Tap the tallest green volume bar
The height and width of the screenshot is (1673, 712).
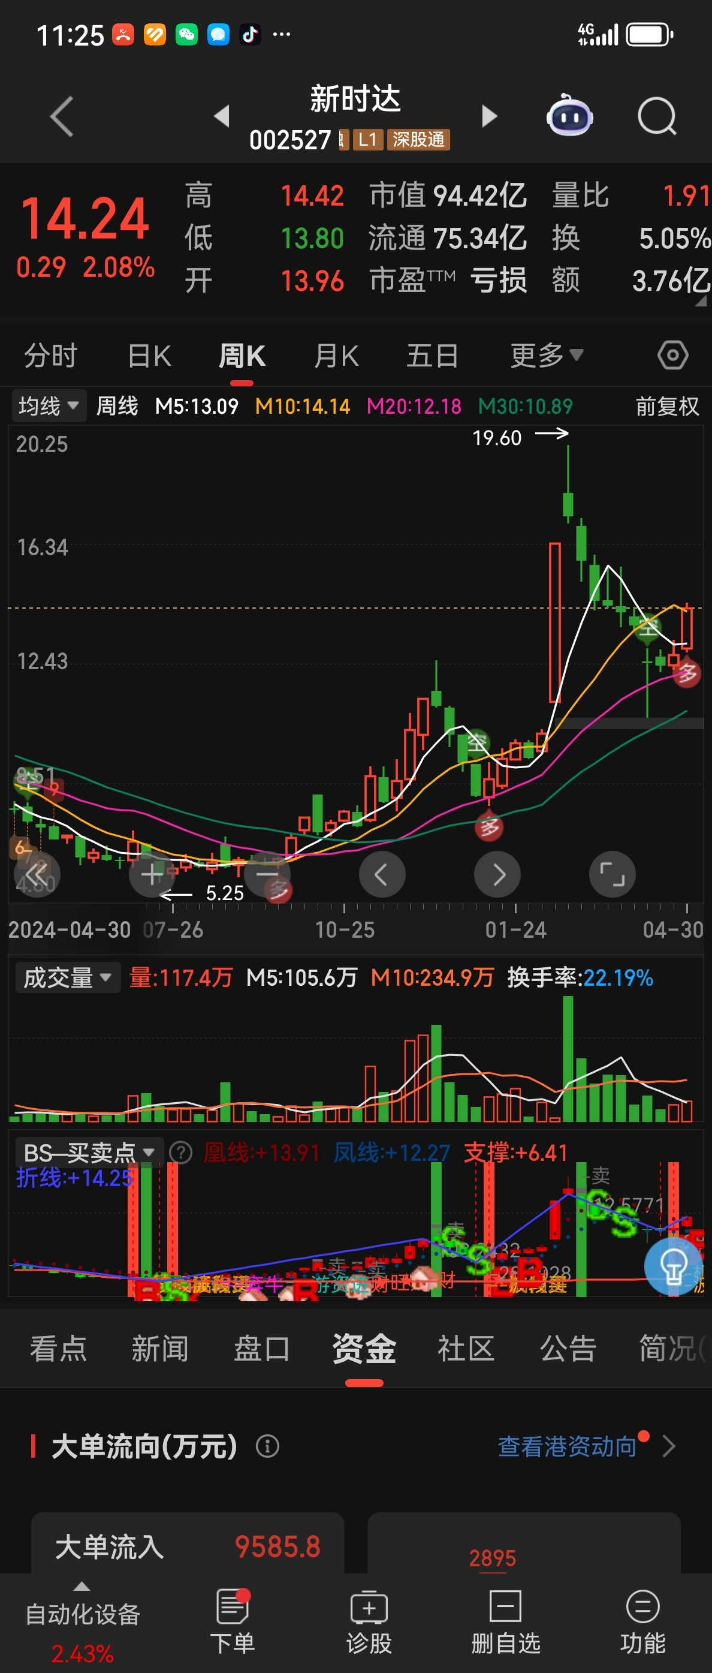point(568,1058)
